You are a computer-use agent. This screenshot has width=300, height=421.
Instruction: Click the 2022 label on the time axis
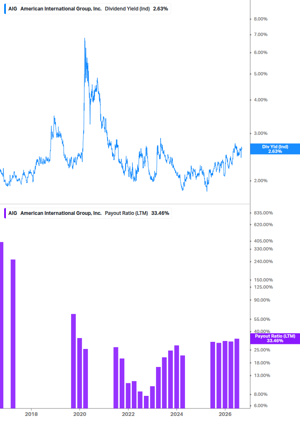128,414
